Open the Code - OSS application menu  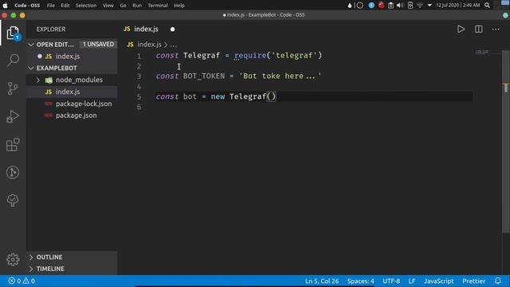[27, 6]
